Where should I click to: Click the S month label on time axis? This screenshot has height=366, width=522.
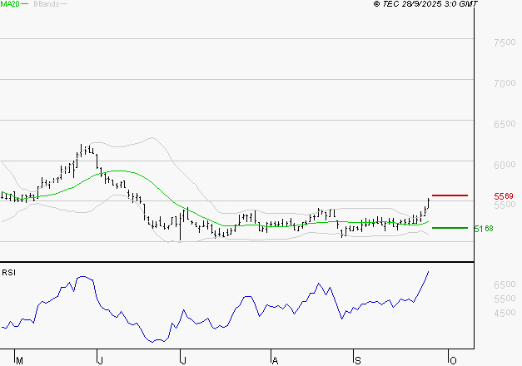(x=356, y=359)
